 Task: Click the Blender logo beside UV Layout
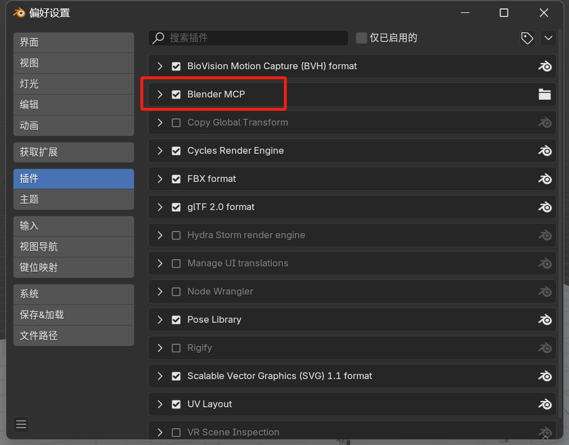[x=544, y=404]
